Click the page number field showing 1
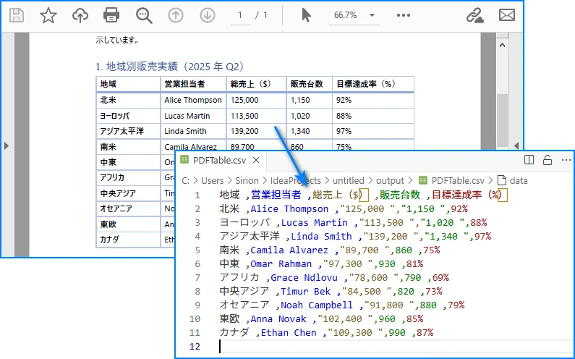575x359 pixels. (x=241, y=15)
